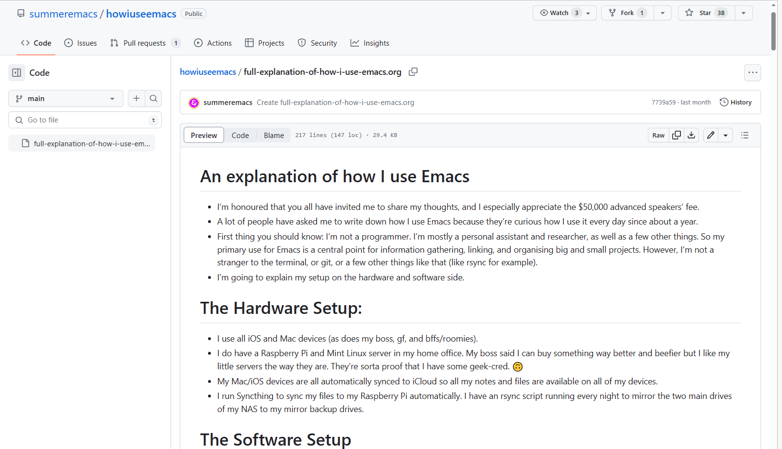This screenshot has width=782, height=449.
Task: Download the raw file icon
Action: (691, 135)
